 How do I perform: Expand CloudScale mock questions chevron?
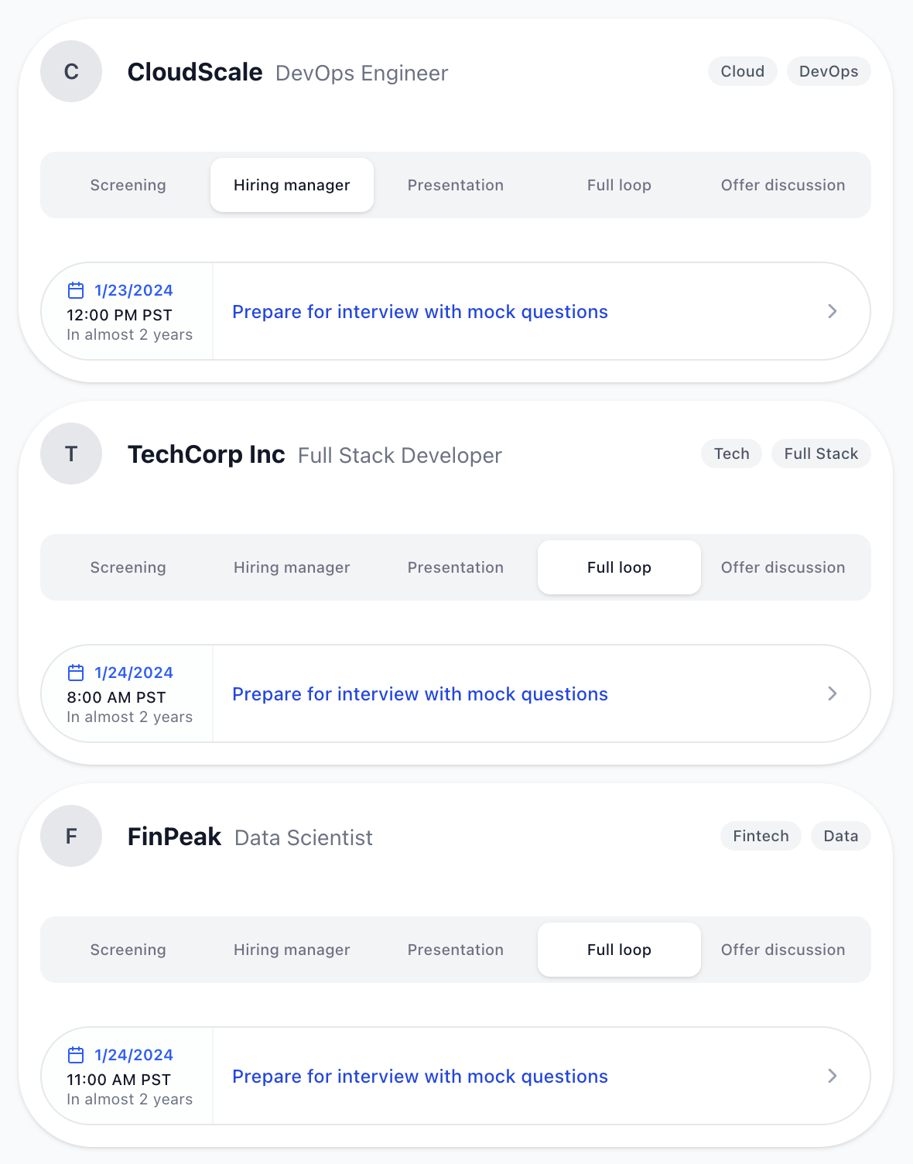[x=833, y=311]
